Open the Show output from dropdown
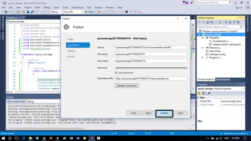The width and height of the screenshot is (251, 141). pos(44,102)
